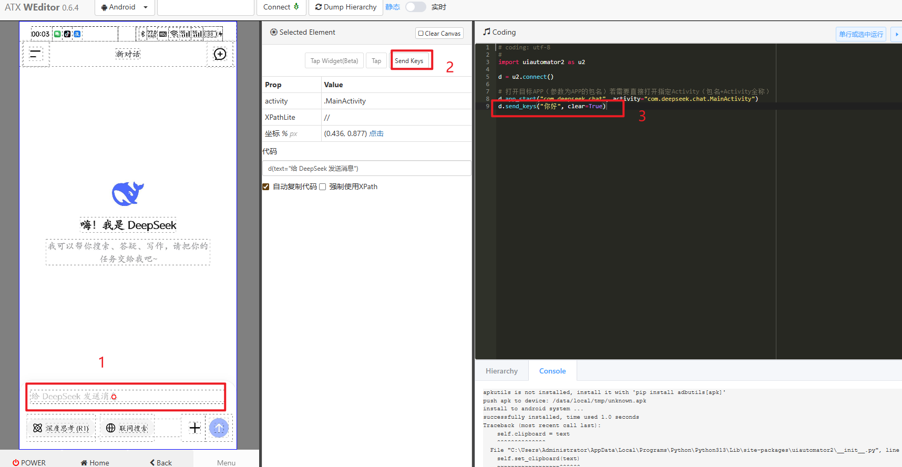Click 单行或选中运行 run button
Image resolution: width=902 pixels, height=467 pixels.
click(861, 34)
